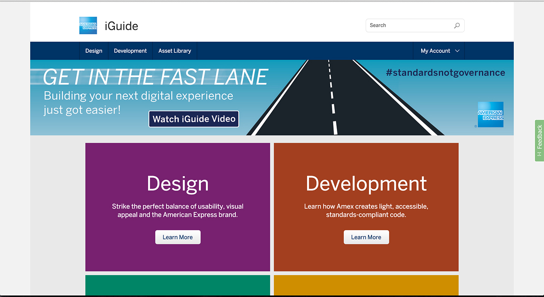
Task: Click the #standardsnotgovernance hashtag text
Action: [445, 72]
